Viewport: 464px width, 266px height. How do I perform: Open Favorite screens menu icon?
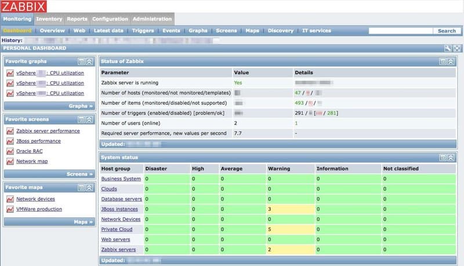(81, 119)
